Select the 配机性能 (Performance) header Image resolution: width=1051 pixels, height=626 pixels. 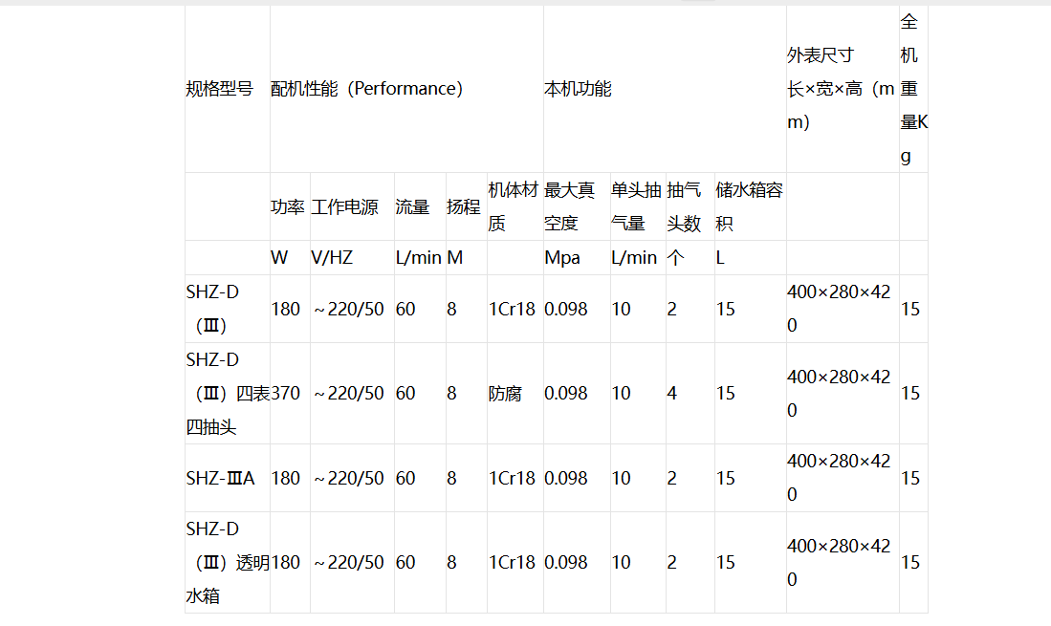click(x=366, y=89)
